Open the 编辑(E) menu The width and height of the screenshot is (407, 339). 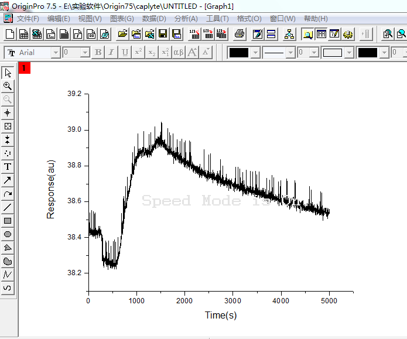[x=59, y=19]
